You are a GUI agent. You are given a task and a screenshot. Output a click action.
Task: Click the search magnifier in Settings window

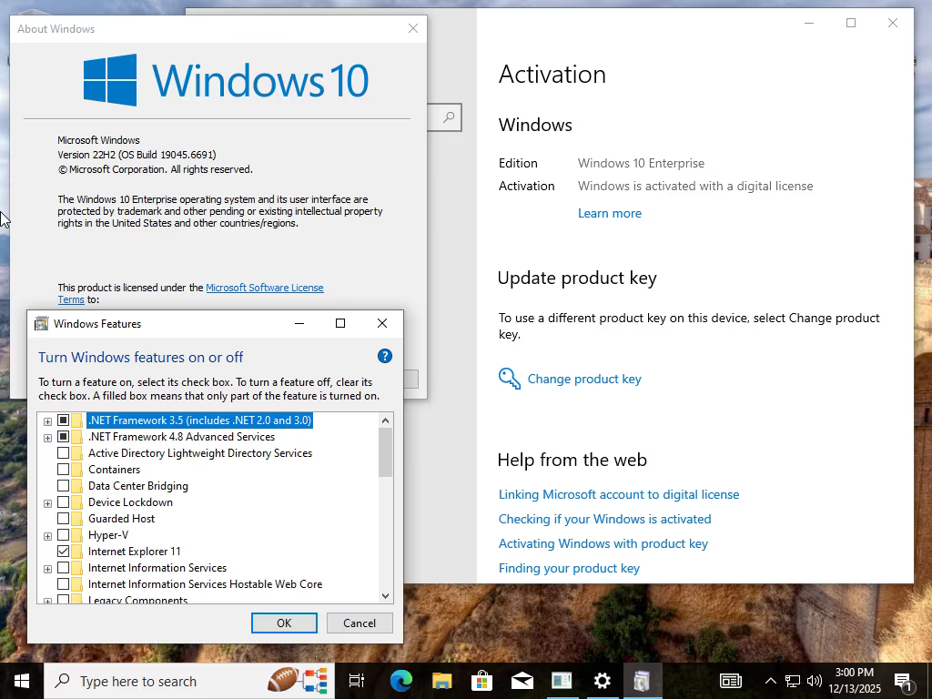pos(449,117)
